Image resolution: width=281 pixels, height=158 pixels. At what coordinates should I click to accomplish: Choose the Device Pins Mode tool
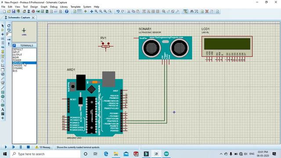[x=3, y=61]
